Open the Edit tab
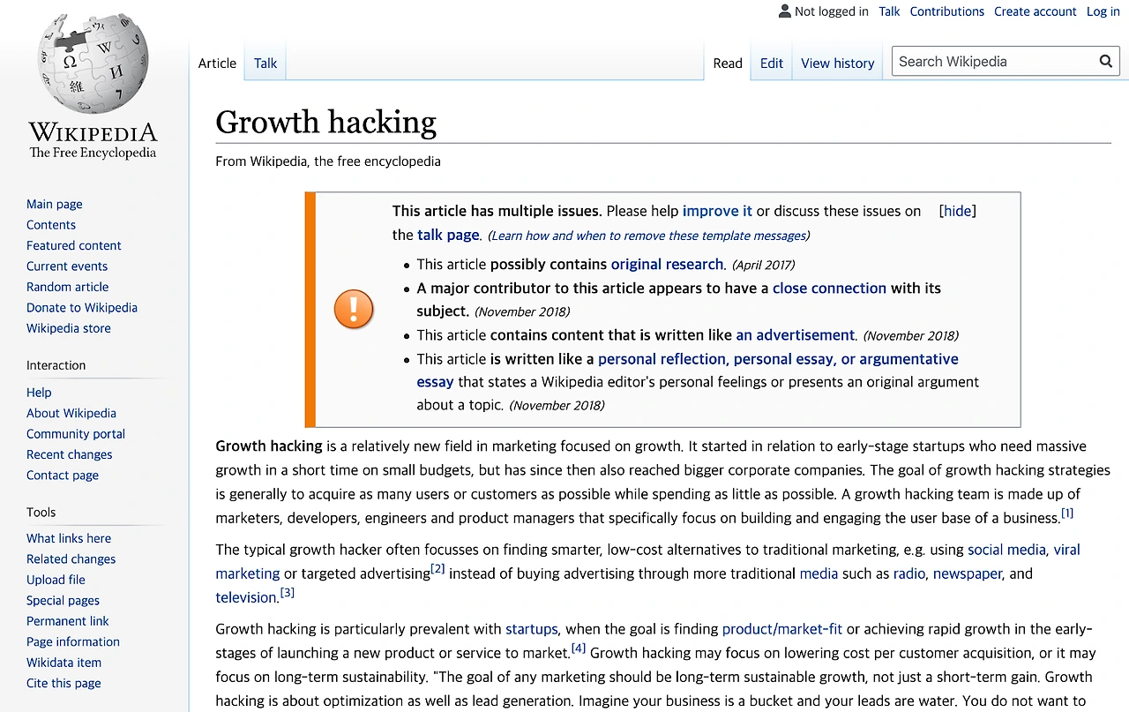The image size is (1129, 712). tap(772, 64)
